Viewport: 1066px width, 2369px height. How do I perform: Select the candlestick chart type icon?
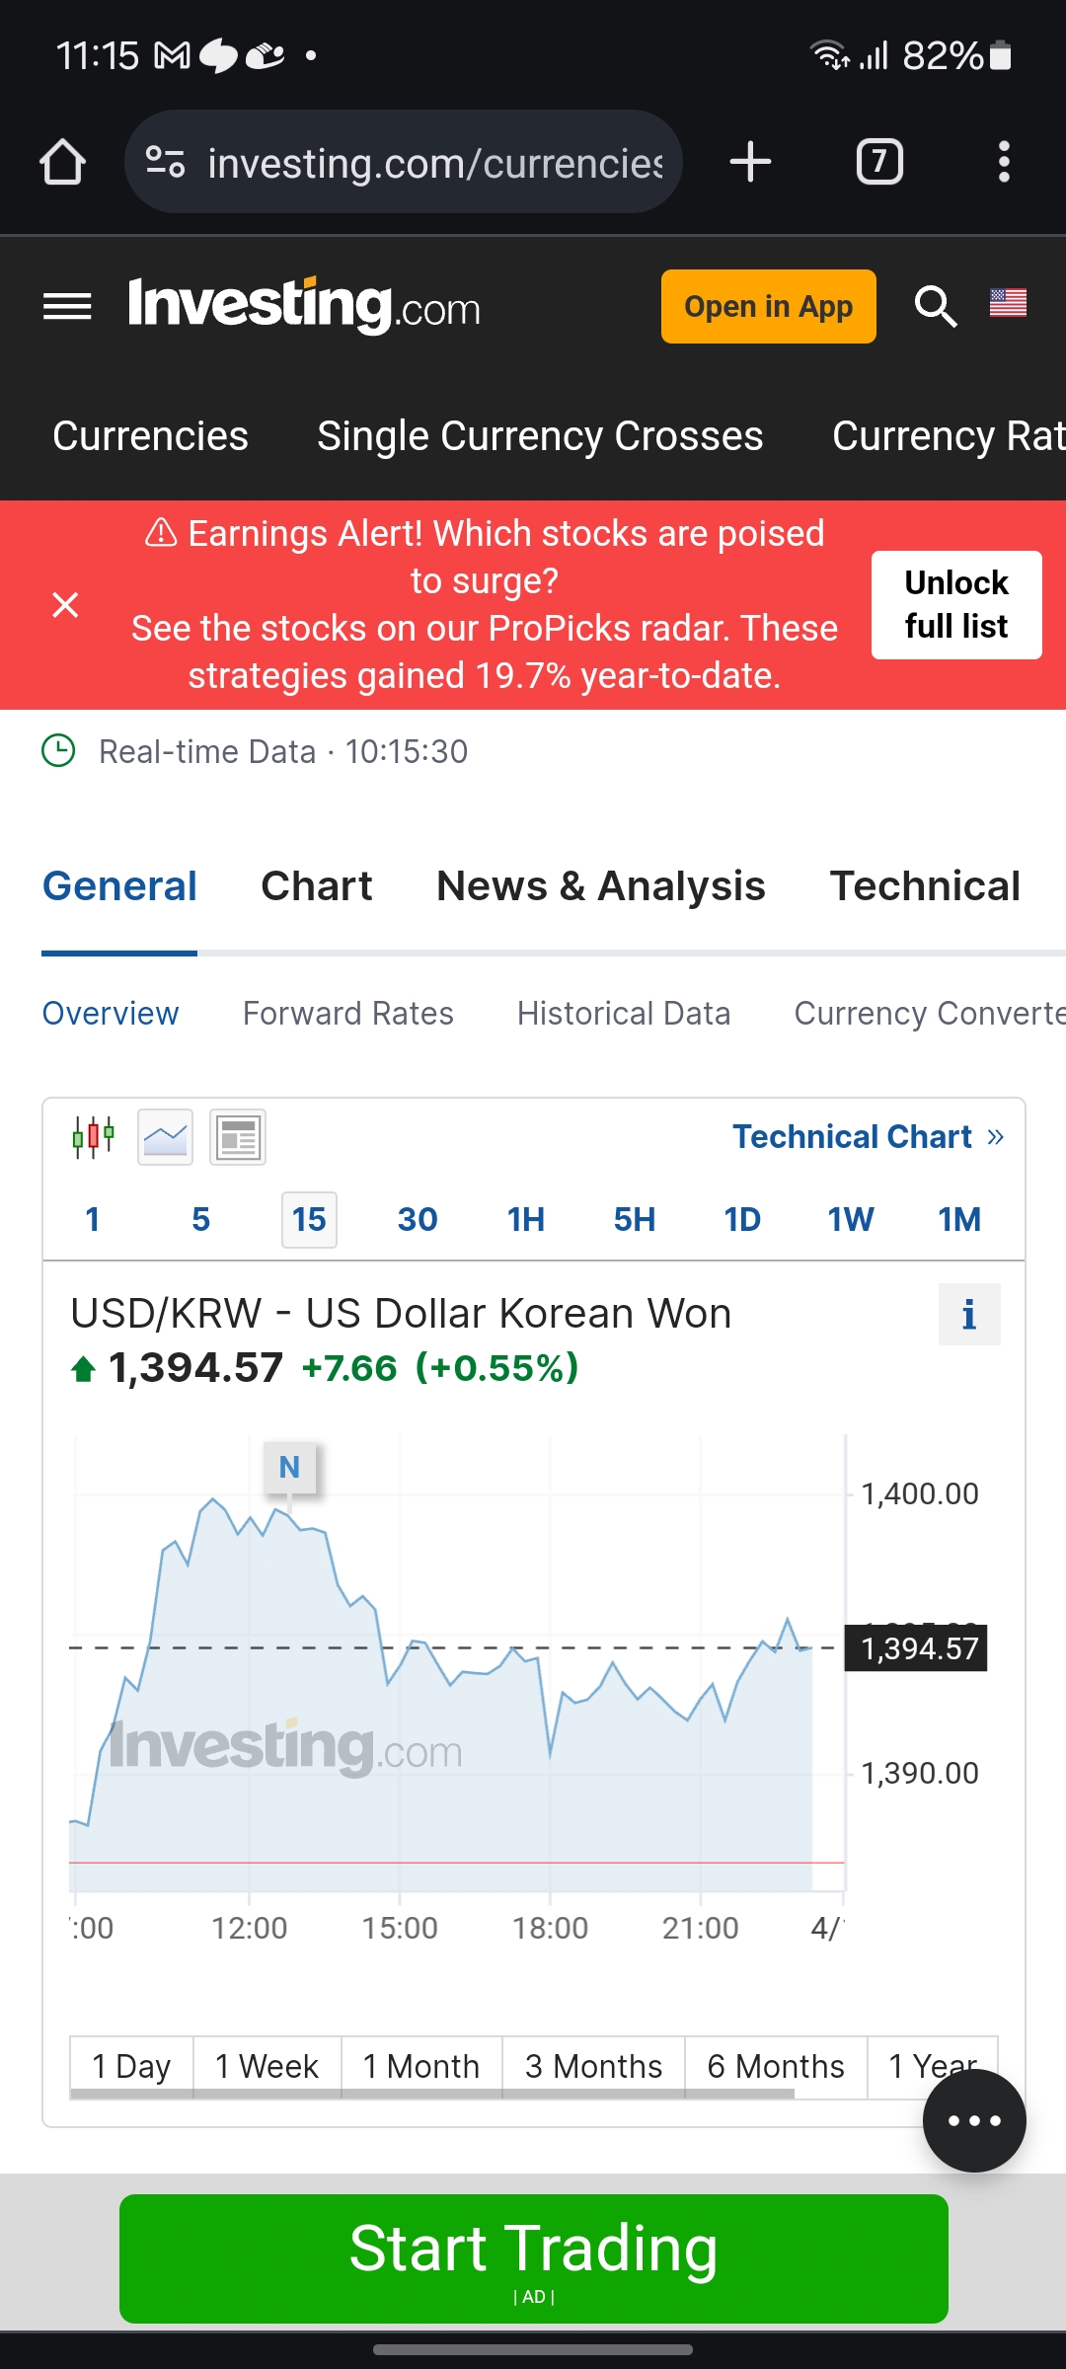click(x=94, y=1137)
